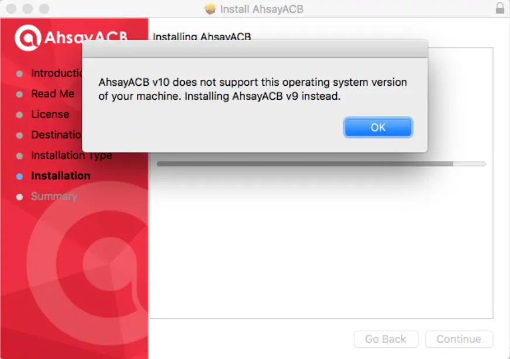Screen dimensions: 510x359
Task: Select the Read Me step
Action: (x=53, y=93)
